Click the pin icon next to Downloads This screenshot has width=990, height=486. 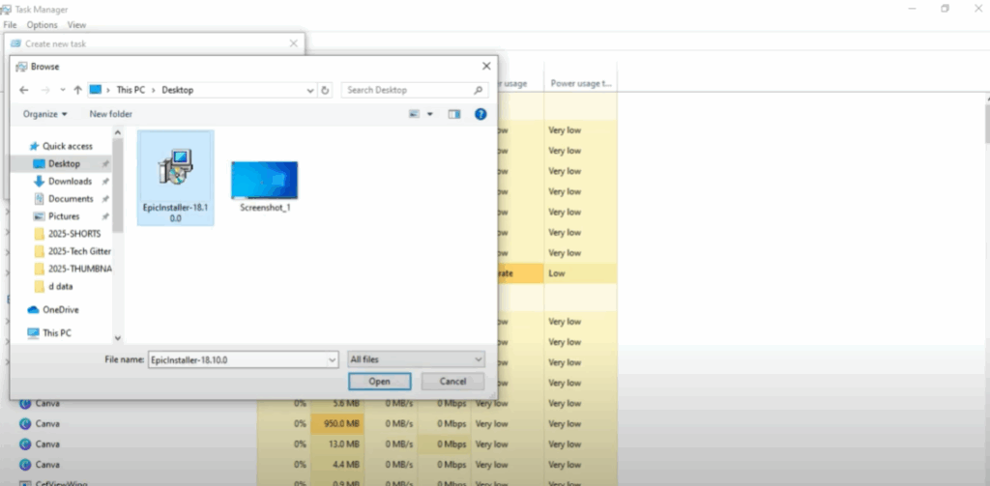tap(105, 181)
